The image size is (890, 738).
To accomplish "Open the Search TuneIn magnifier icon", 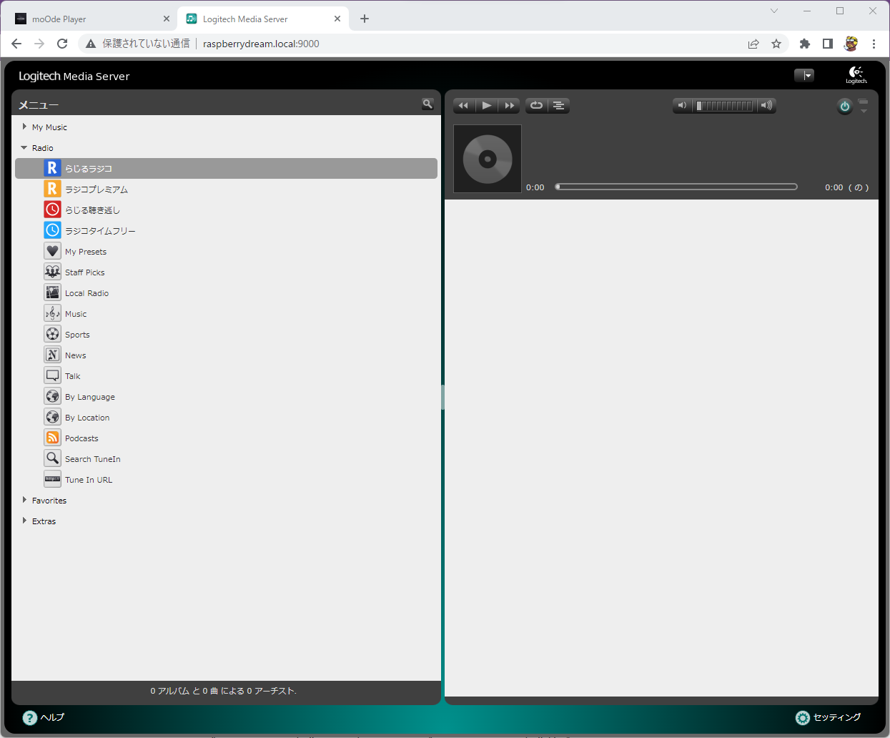I will pos(52,458).
